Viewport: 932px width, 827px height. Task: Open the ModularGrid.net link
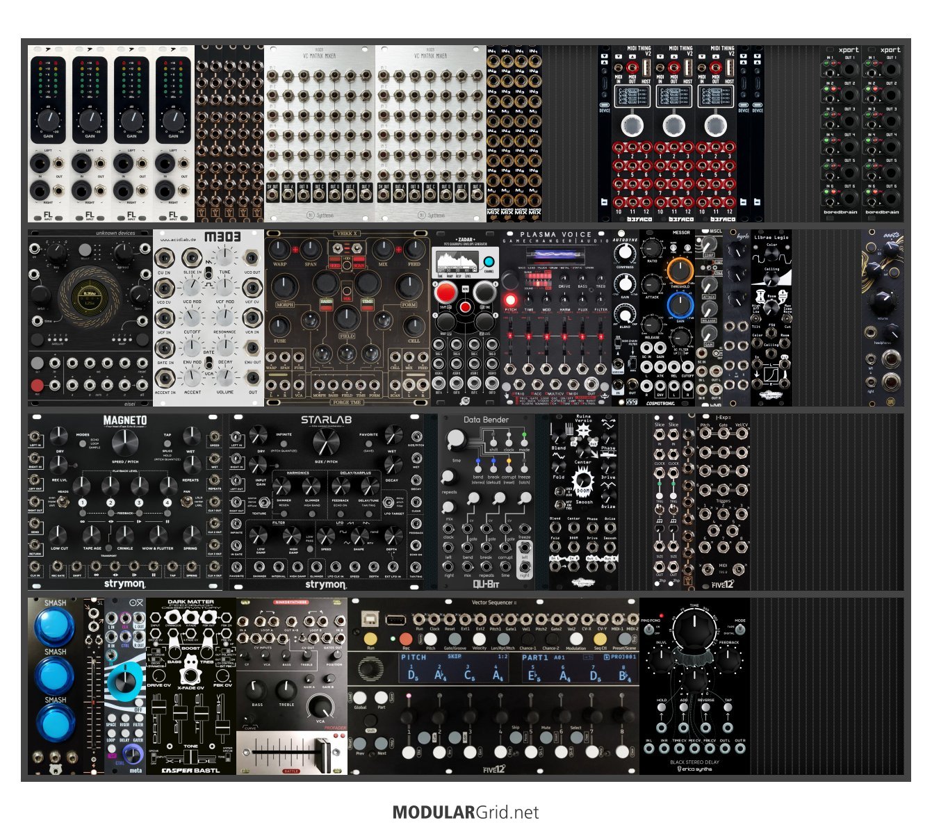tap(466, 812)
